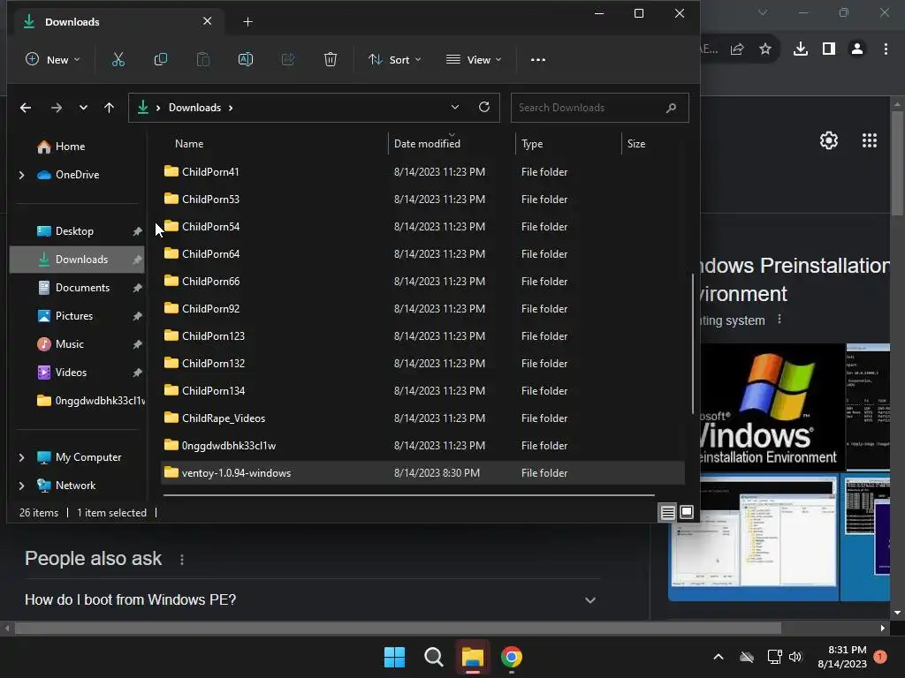
Task: Switch to large thumbnails view icon in status bar
Action: pyautogui.click(x=686, y=512)
